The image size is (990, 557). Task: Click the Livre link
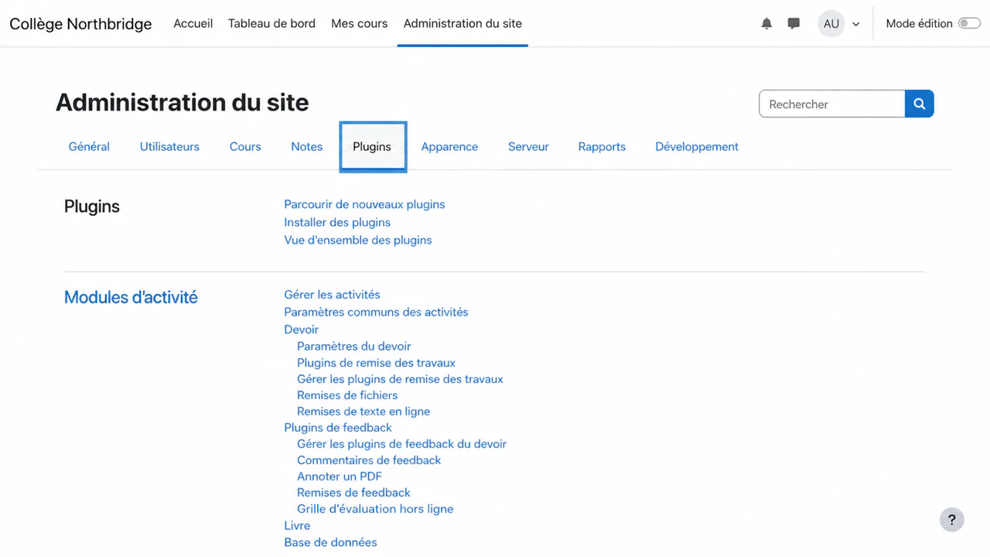pos(297,525)
